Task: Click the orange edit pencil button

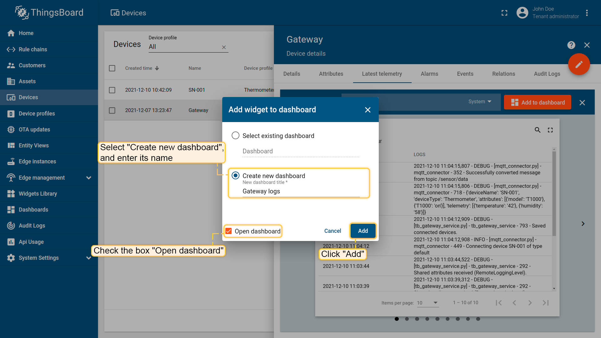Action: point(579,64)
